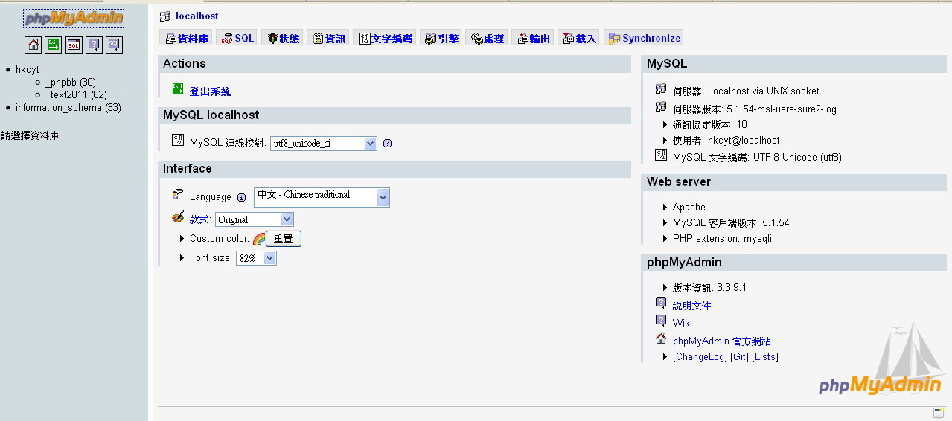Click the phpMyAdmin logo in sidebar
Image resolution: width=952 pixels, height=421 pixels.
[74, 18]
